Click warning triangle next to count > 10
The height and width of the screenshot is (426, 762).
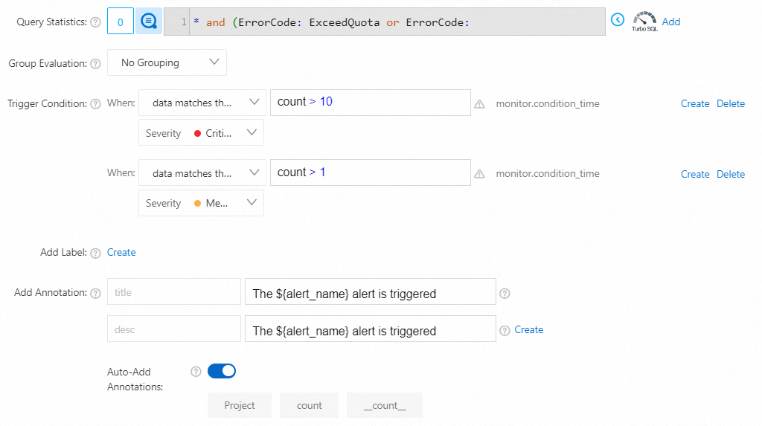[480, 104]
